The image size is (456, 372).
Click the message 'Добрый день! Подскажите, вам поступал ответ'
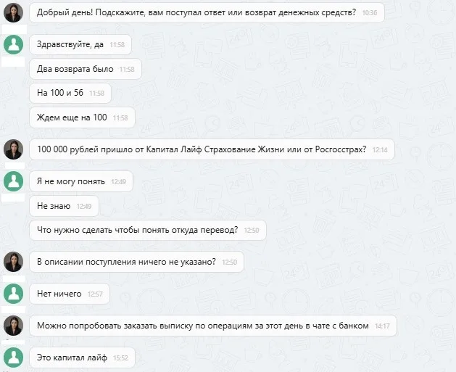pyautogui.click(x=207, y=12)
